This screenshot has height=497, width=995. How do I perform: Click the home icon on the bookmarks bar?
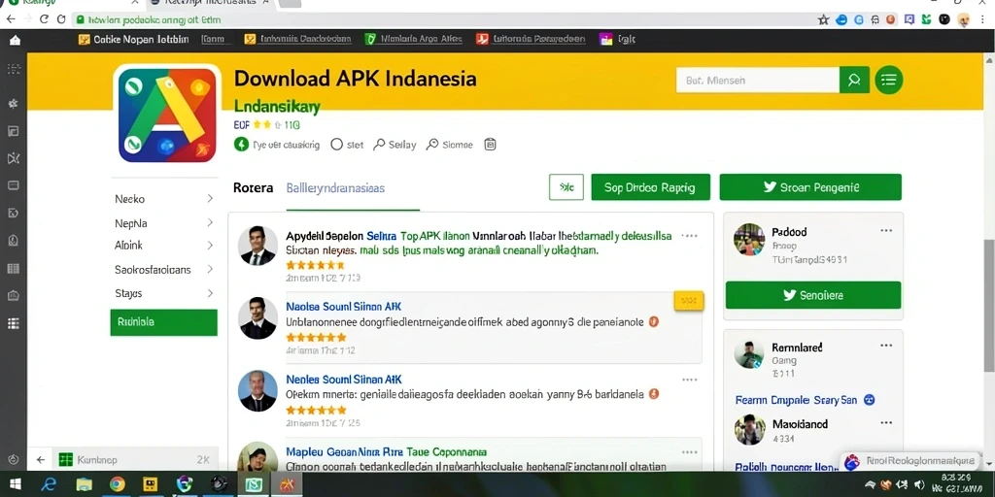pyautogui.click(x=15, y=40)
